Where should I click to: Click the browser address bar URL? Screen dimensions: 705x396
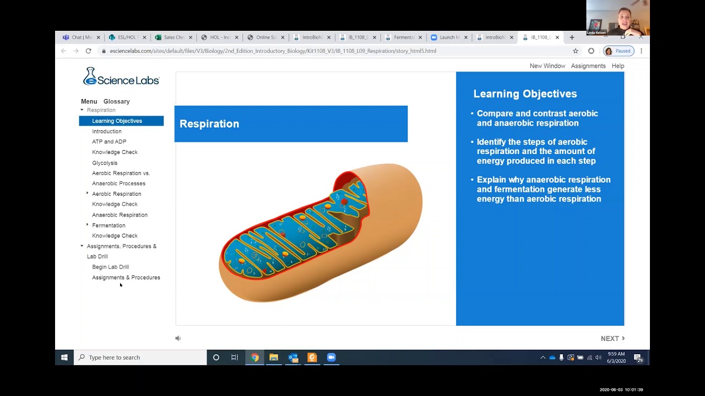tap(273, 51)
